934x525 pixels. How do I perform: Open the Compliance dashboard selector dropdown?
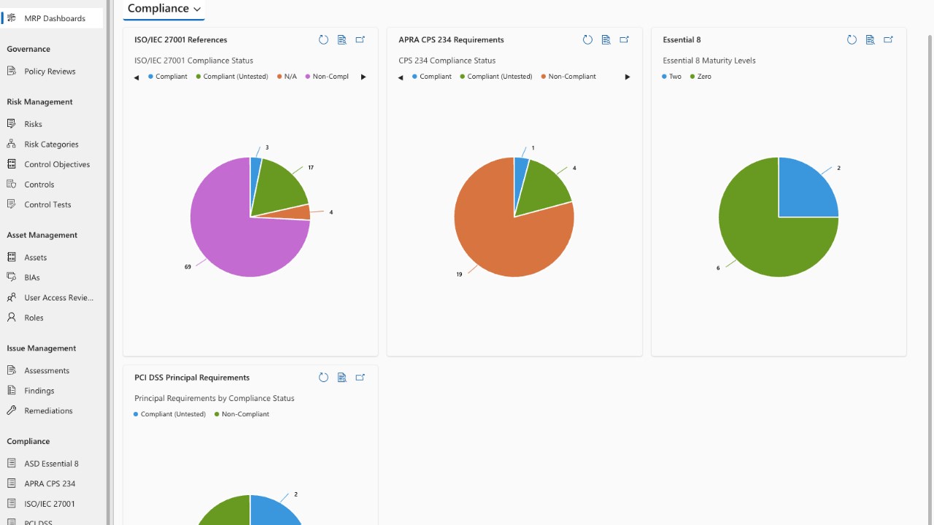tap(164, 9)
